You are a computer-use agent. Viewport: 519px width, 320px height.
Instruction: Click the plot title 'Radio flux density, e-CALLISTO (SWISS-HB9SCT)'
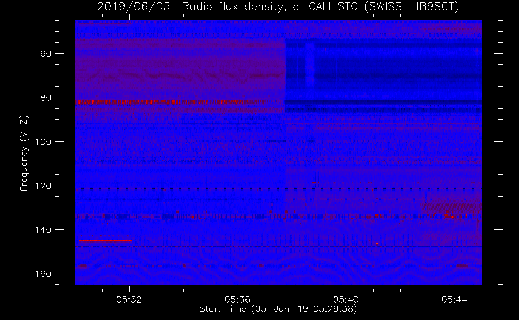click(320, 6)
